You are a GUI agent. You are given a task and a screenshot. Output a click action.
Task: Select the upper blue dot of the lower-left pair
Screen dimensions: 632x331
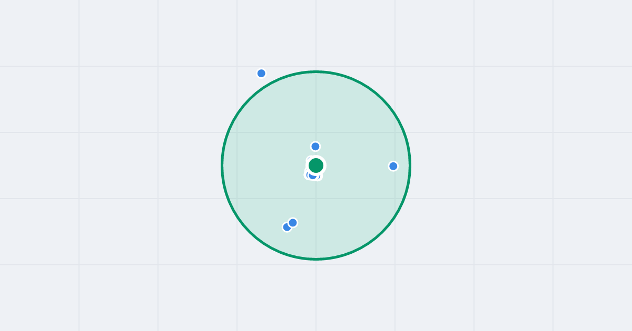(x=293, y=223)
